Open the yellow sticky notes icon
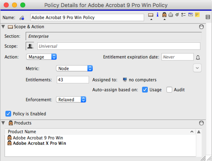This screenshot has height=161, width=212. [x=197, y=15]
